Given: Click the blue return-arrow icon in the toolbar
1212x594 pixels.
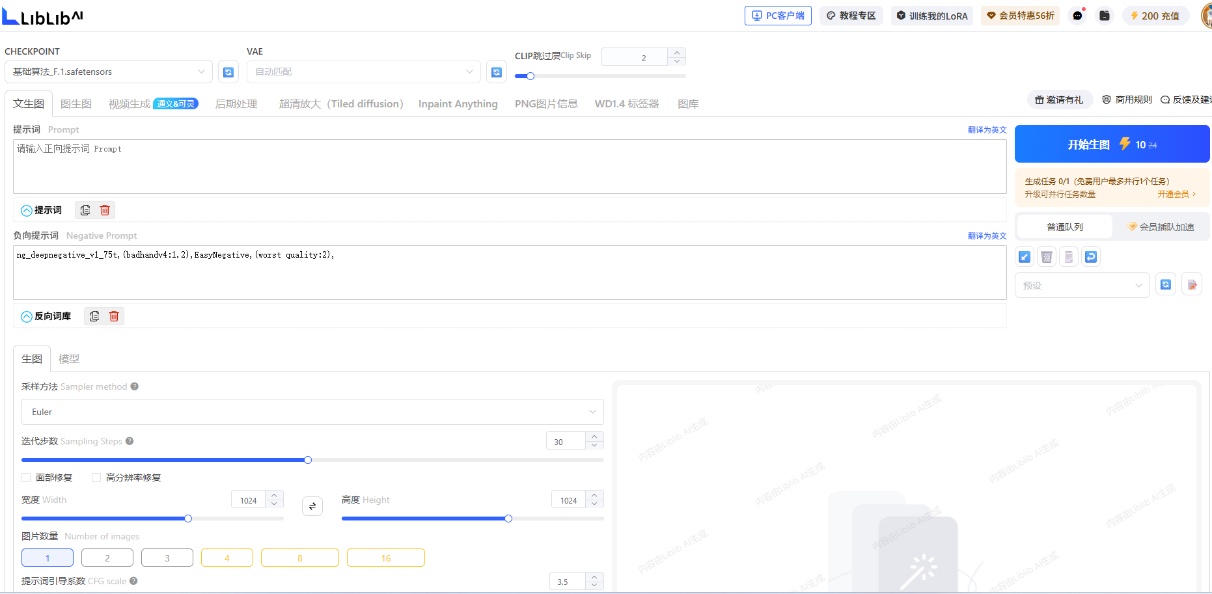Looking at the screenshot, I should (x=1091, y=257).
